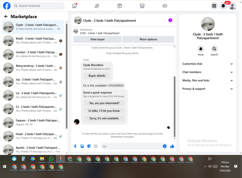This screenshot has height=178, width=242.
Task: Open the Jocelyn conversation in the list
Action: [33, 54]
